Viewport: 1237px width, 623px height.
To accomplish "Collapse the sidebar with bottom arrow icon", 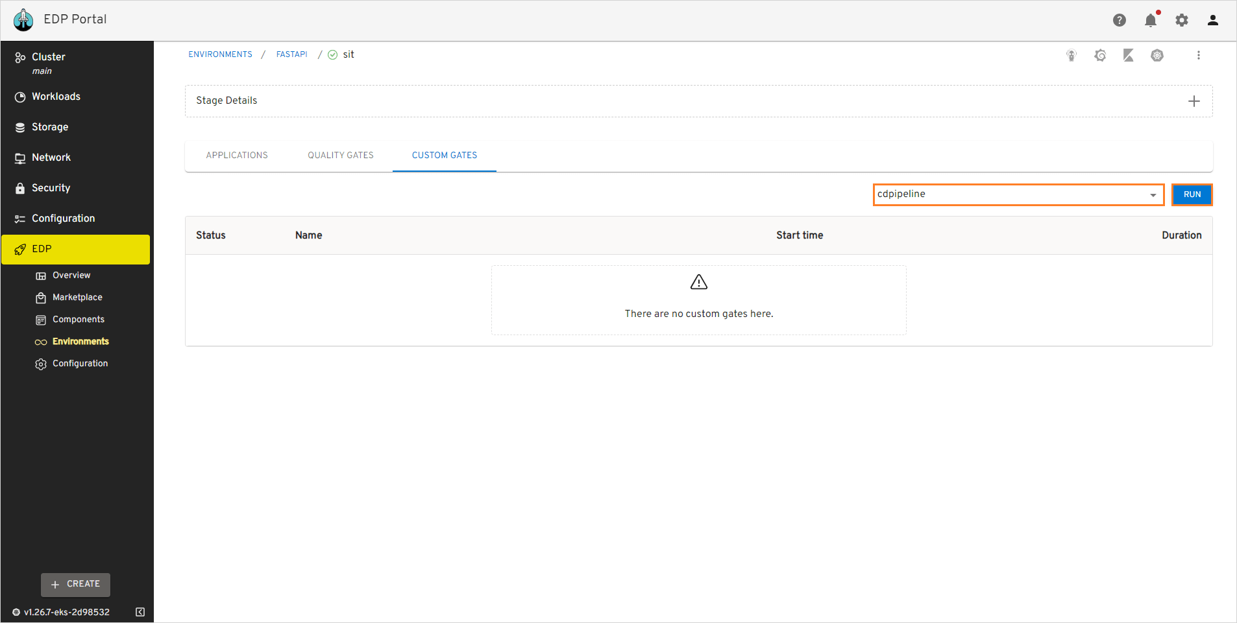I will (140, 612).
